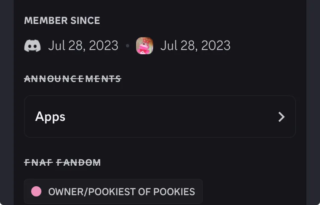Click the year in server join date
Image resolution: width=320 pixels, height=205 pixels.
(x=216, y=46)
